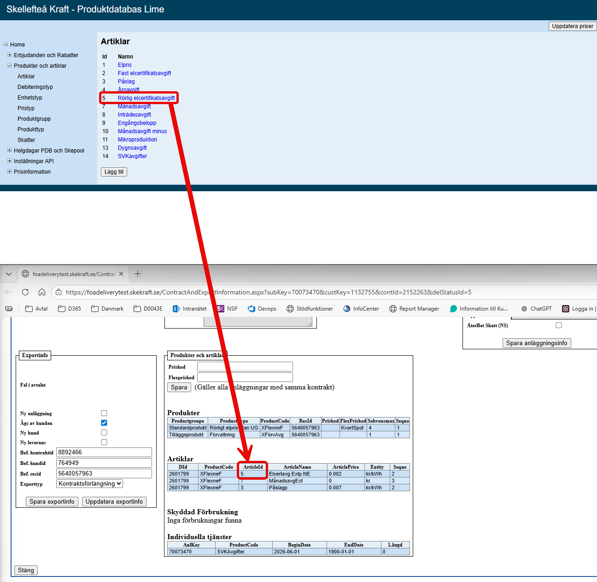Open the Exporttyp Kontraktsförlängning dropdown

(x=90, y=484)
